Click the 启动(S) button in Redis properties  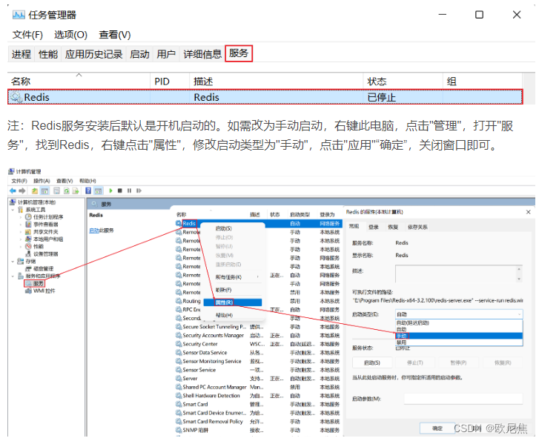[372, 362]
